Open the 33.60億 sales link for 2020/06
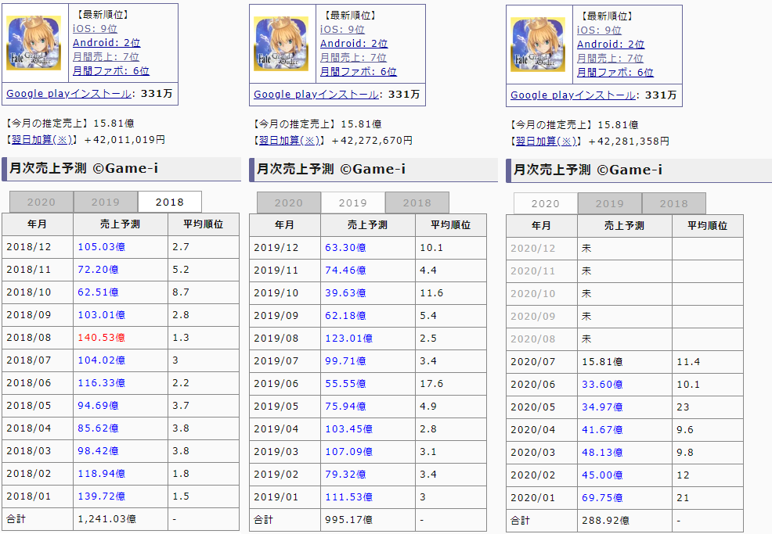This screenshot has height=534, width=772. tap(602, 385)
